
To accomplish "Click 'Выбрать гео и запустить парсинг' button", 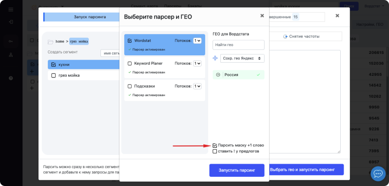I will [307, 170].
